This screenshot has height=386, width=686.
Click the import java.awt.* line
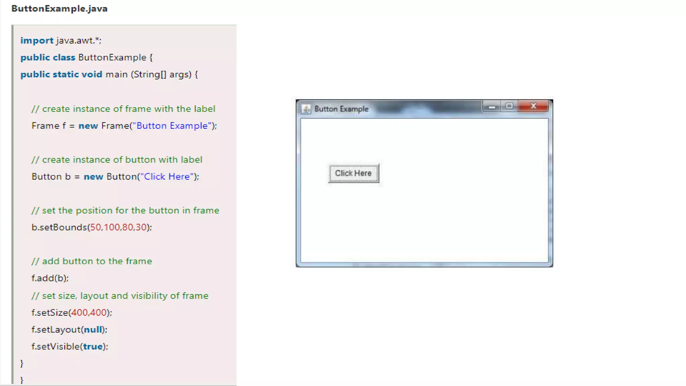tap(61, 41)
